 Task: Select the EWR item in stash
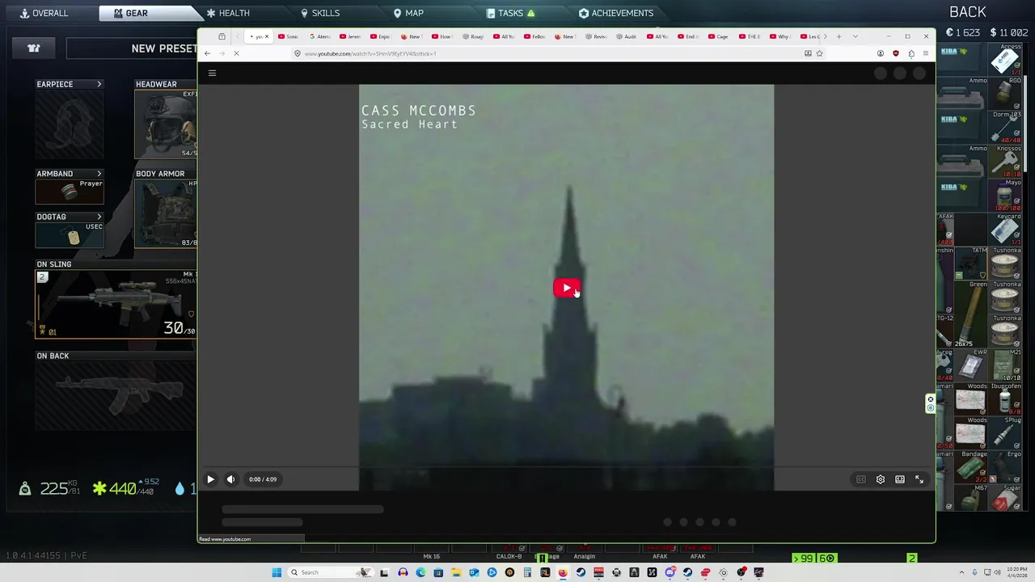coord(971,365)
